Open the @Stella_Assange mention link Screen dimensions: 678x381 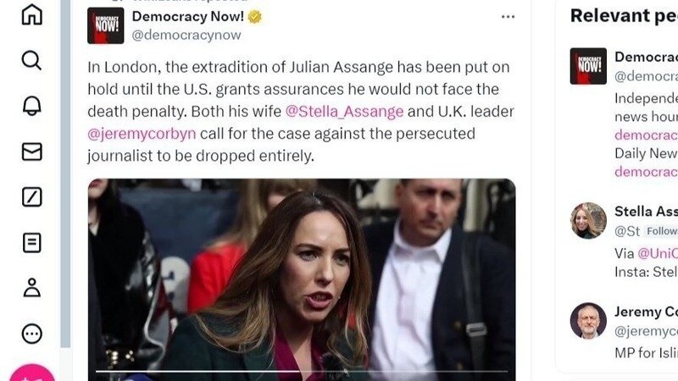[344, 112]
